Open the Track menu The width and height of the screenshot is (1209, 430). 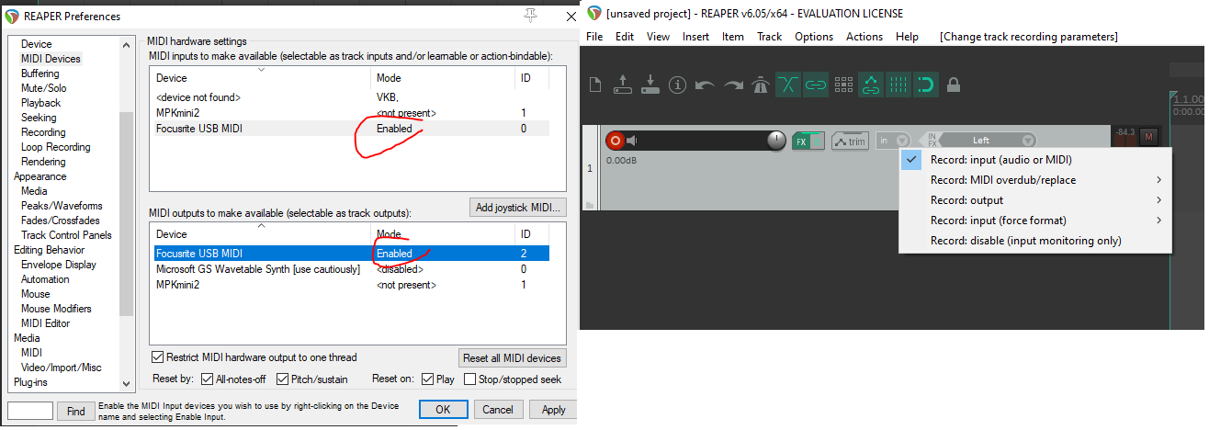click(x=769, y=37)
